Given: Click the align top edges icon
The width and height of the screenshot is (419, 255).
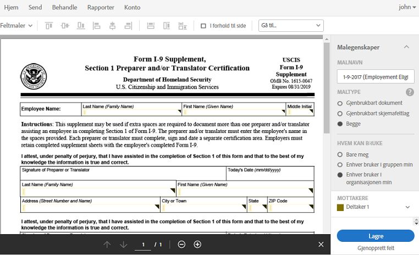Looking at the screenshot, I should 49,26.
